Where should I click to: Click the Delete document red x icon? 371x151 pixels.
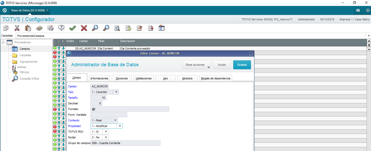tap(151, 28)
